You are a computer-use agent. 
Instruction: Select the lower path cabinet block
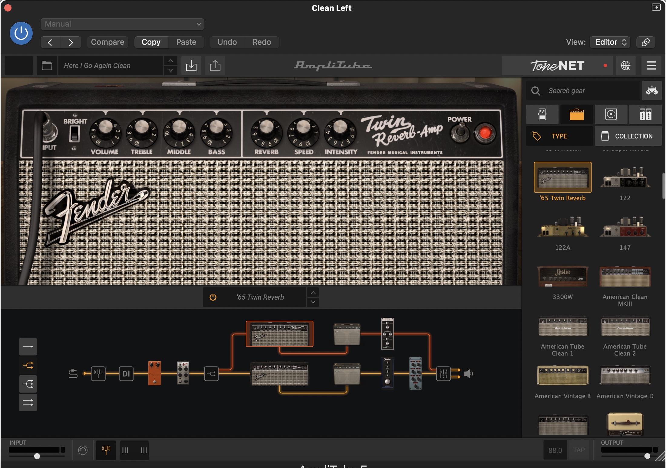point(347,374)
